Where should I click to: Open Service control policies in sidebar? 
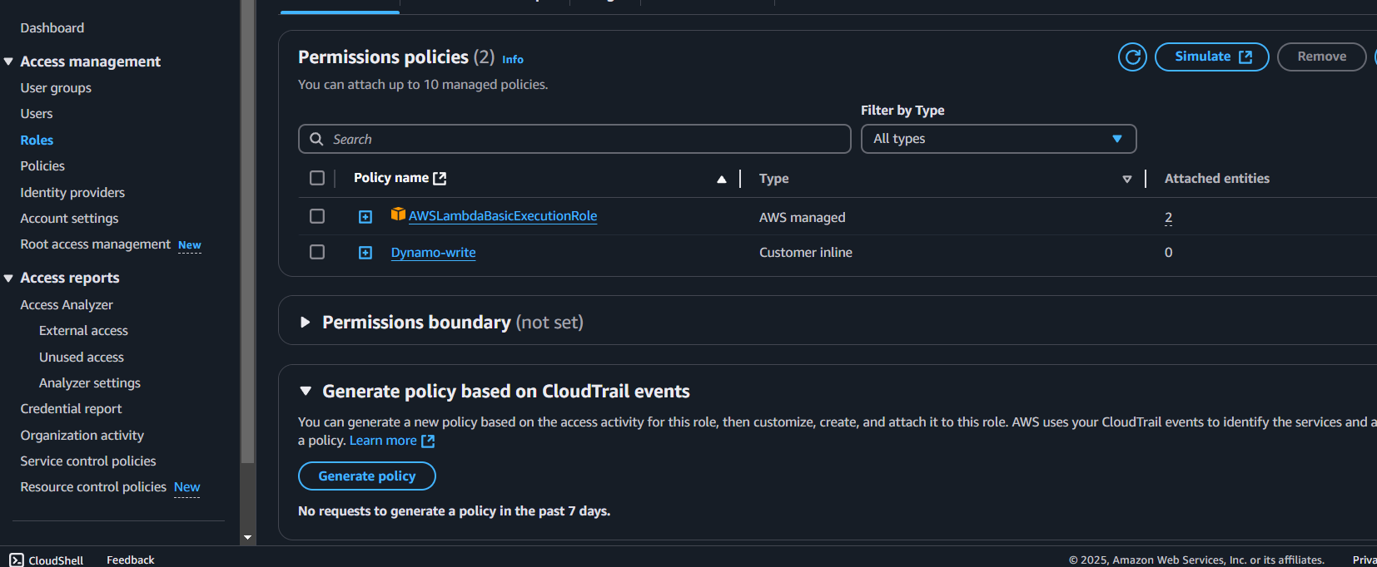pyautogui.click(x=88, y=461)
